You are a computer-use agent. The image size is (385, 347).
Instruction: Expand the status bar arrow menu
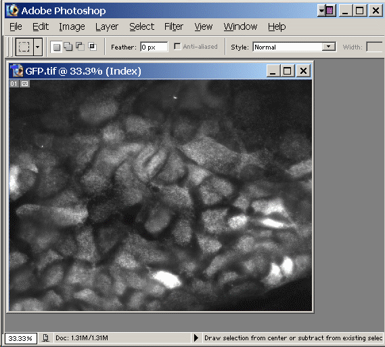click(x=196, y=338)
